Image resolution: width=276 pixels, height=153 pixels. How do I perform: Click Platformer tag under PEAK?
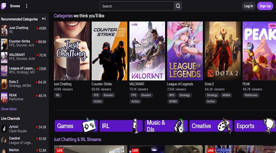point(251,95)
